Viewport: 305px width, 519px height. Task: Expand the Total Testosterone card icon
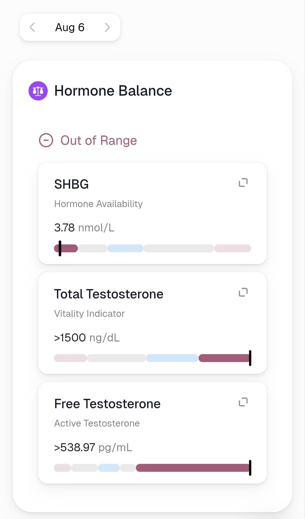[x=243, y=292]
